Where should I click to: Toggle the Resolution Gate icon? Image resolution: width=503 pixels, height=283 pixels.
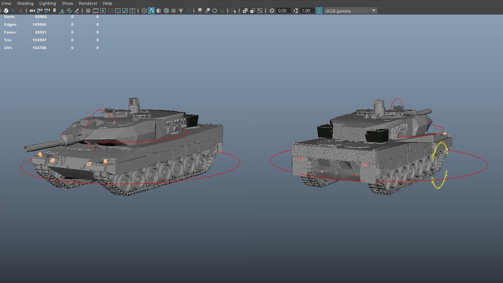(103, 11)
